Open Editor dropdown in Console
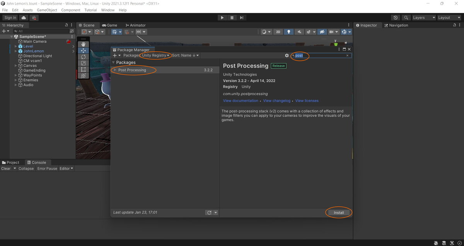This screenshot has height=246, width=464. 66,168
